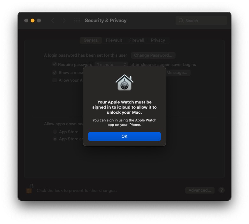Open the Privacy tab
Screen dimensions: 249x224
(158, 40)
